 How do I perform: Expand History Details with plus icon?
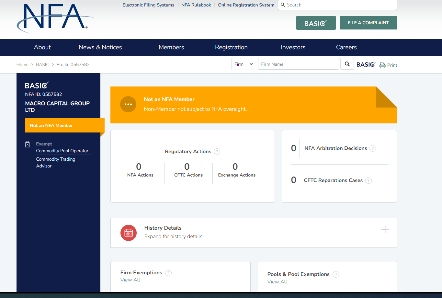(385, 230)
